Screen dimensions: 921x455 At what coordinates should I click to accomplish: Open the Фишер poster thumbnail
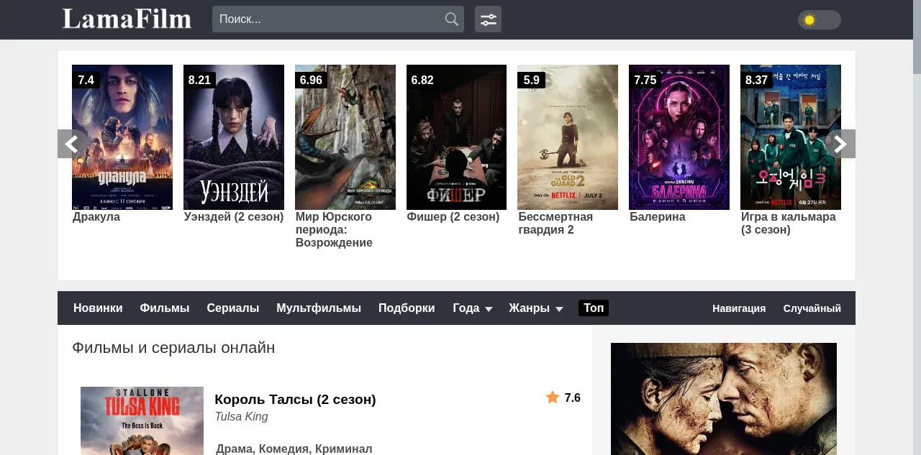tap(456, 137)
